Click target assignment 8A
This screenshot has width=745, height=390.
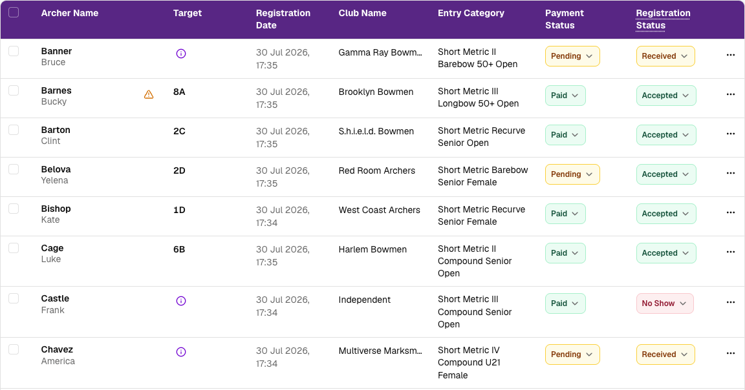coord(179,92)
